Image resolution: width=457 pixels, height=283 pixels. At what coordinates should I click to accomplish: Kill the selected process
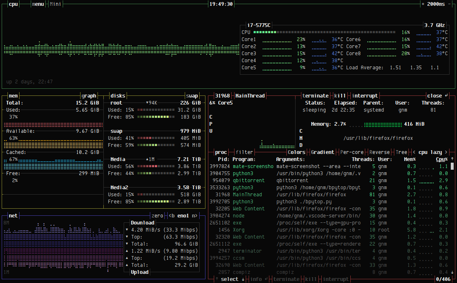click(x=340, y=95)
